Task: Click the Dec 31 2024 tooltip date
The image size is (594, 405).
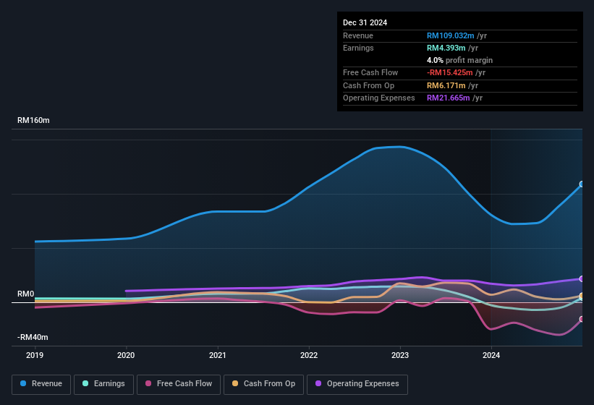Action: pyautogui.click(x=365, y=22)
